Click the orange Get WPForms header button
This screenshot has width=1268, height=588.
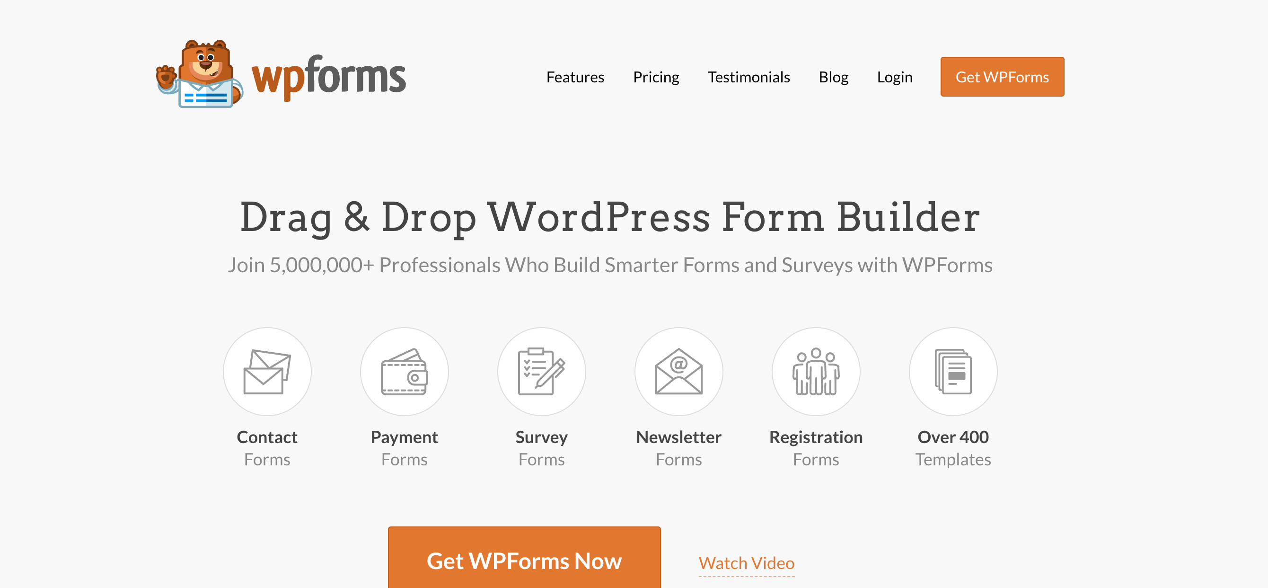point(1003,77)
